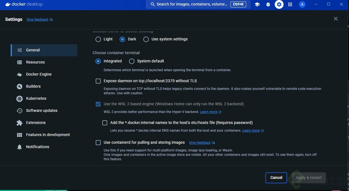Viewport: 349px width, 191px height.
Task: Select Use system settings theme option
Action: (146, 39)
